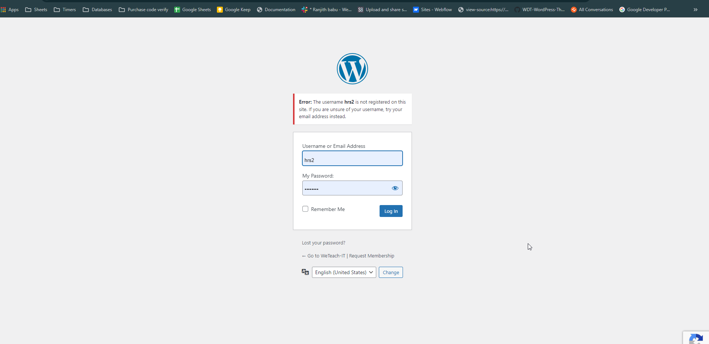The image size is (709, 344).
Task: Show password with the eye icon
Action: click(395, 188)
